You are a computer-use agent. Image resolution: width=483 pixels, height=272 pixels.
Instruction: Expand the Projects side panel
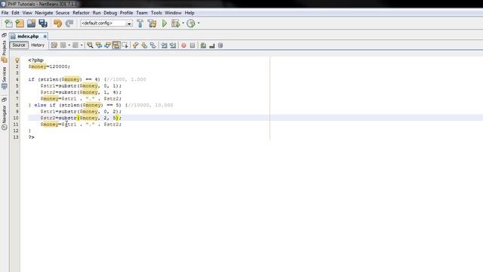4,48
